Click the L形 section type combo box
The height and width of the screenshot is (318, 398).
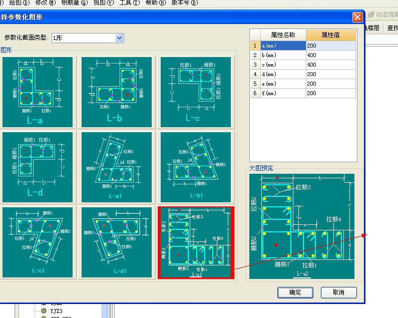(88, 38)
